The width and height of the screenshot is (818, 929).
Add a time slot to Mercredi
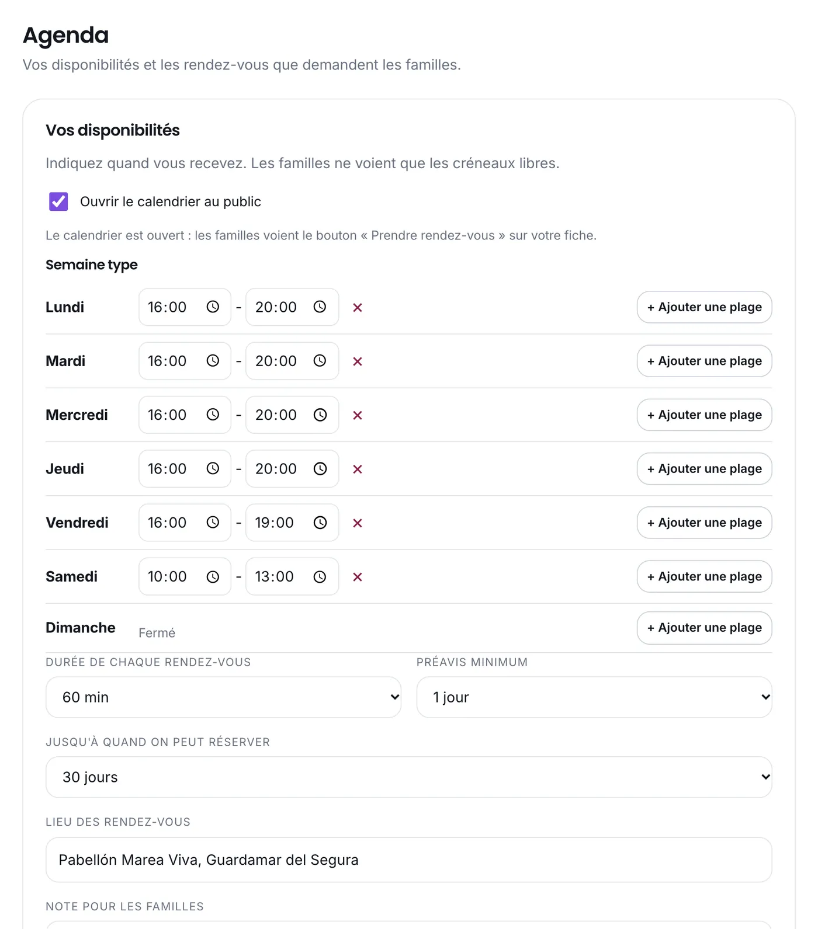704,415
